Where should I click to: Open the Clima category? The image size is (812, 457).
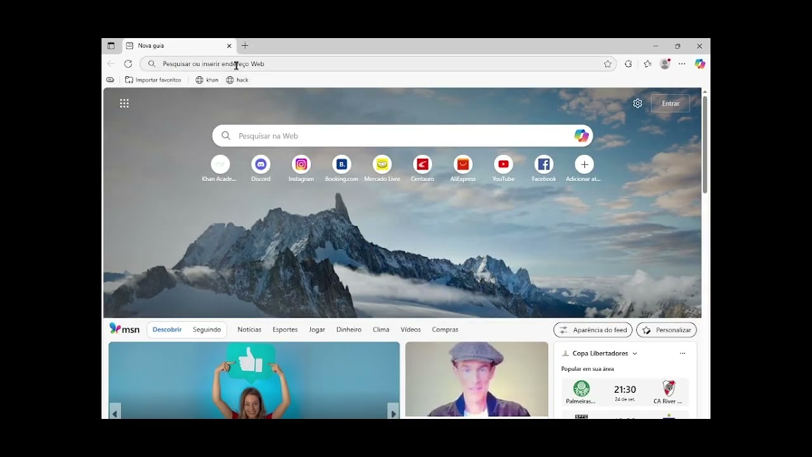click(381, 329)
